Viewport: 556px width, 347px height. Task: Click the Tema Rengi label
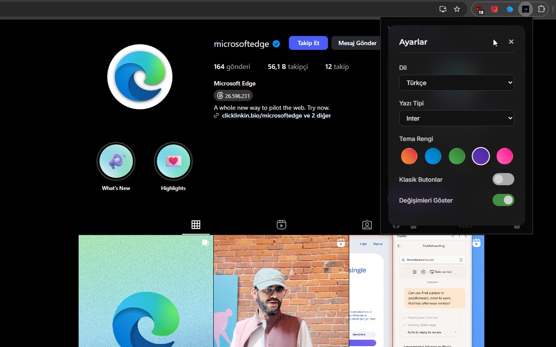pos(416,139)
